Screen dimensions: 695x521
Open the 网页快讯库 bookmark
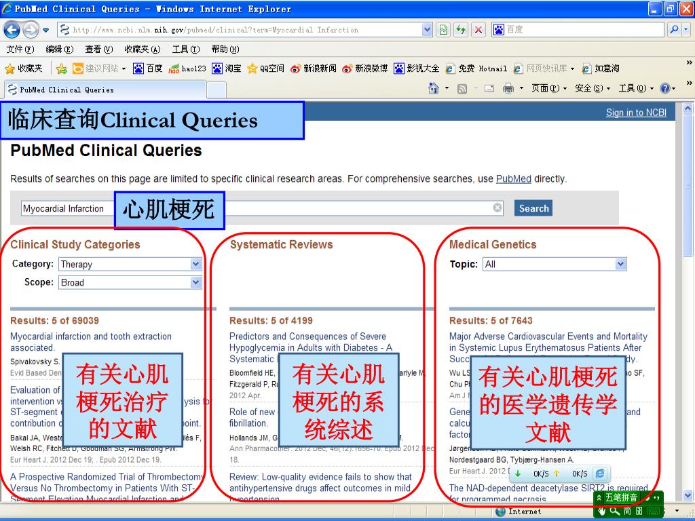[x=544, y=69]
